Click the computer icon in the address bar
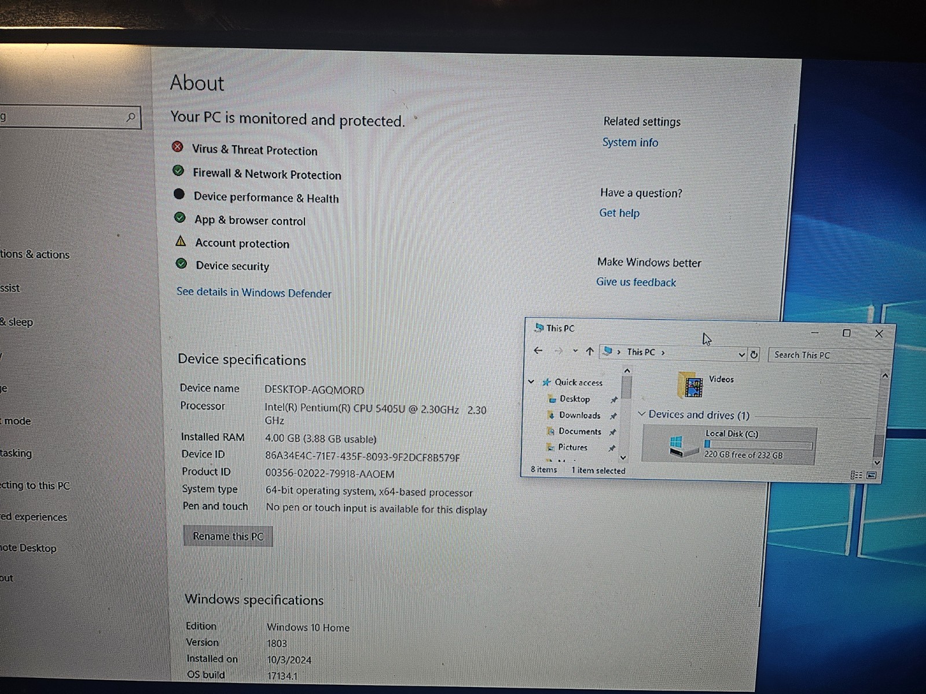Image resolution: width=926 pixels, height=694 pixels. point(608,351)
